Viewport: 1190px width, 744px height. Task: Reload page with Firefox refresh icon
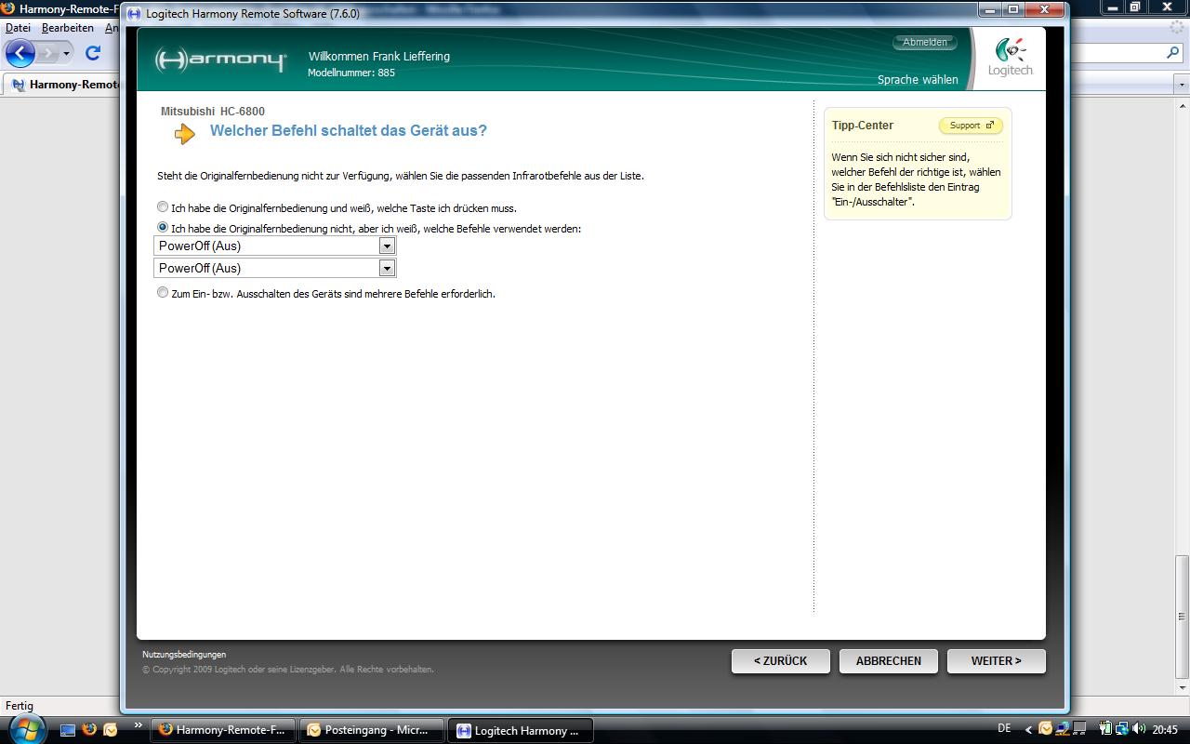(x=92, y=53)
